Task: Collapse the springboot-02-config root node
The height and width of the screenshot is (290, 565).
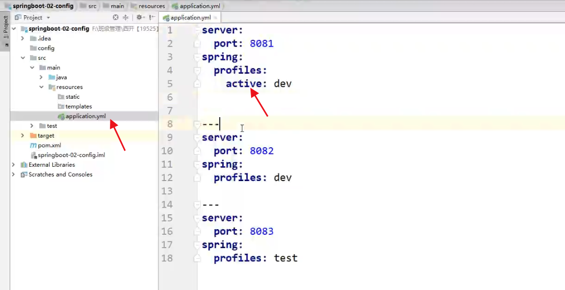Action: point(14,29)
